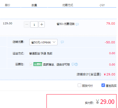Click the 小计 column header
Image resolution: width=118 pixels, height=108 pixels.
click(102, 5)
